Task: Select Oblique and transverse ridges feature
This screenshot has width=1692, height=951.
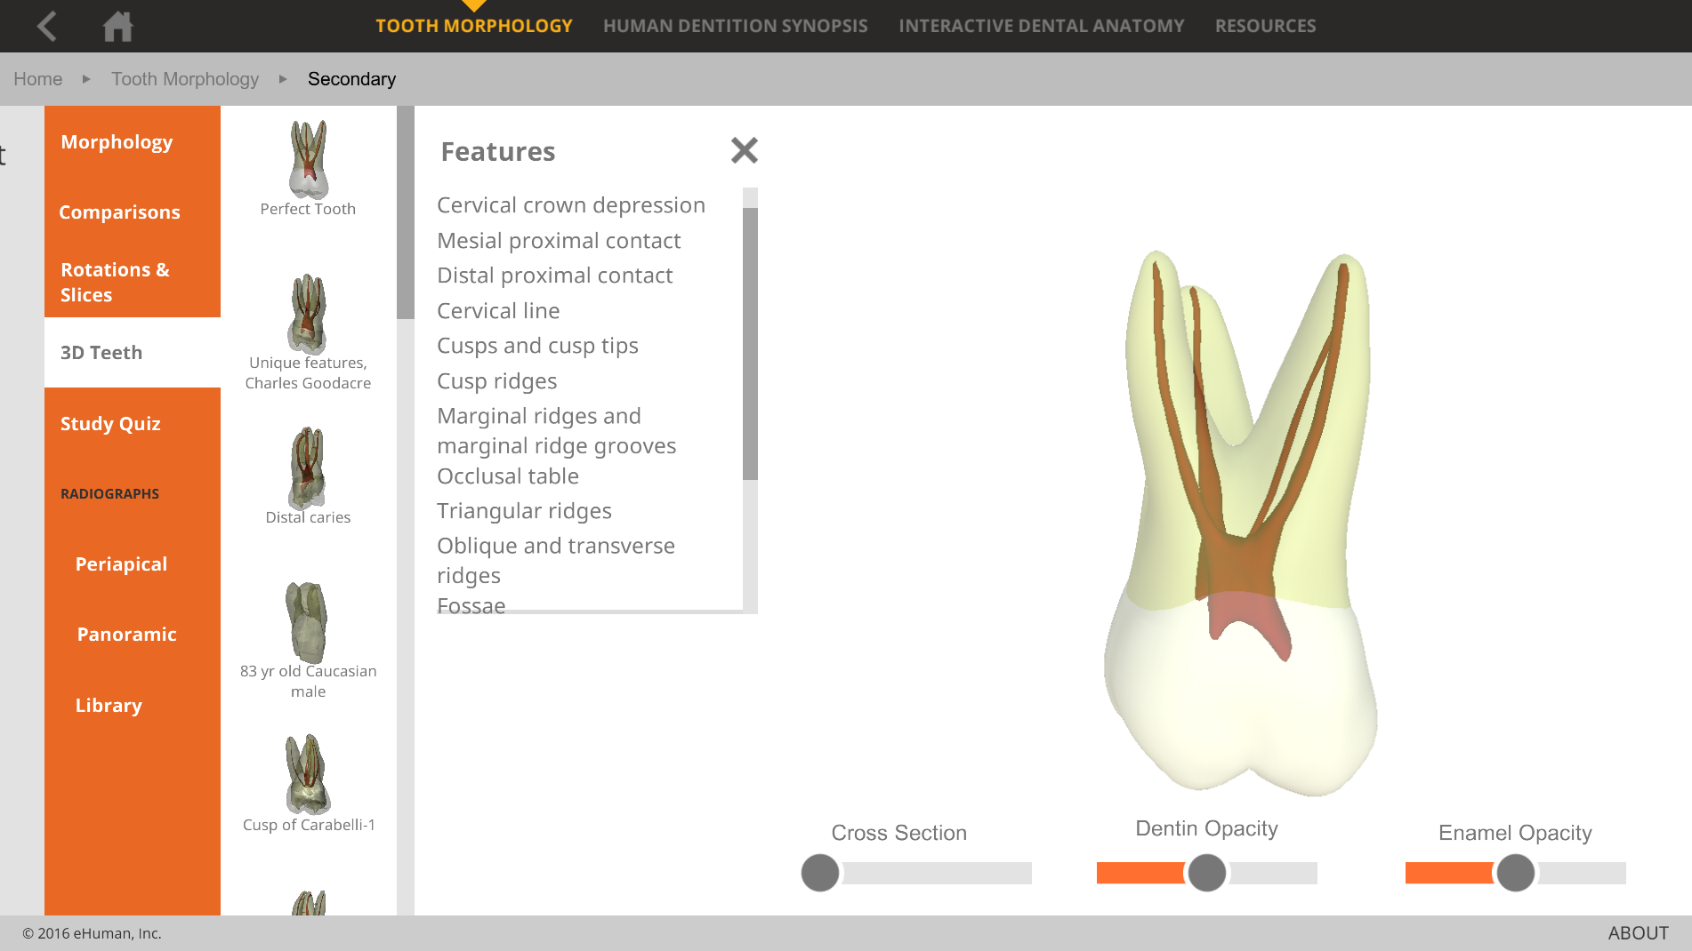Action: coord(556,561)
